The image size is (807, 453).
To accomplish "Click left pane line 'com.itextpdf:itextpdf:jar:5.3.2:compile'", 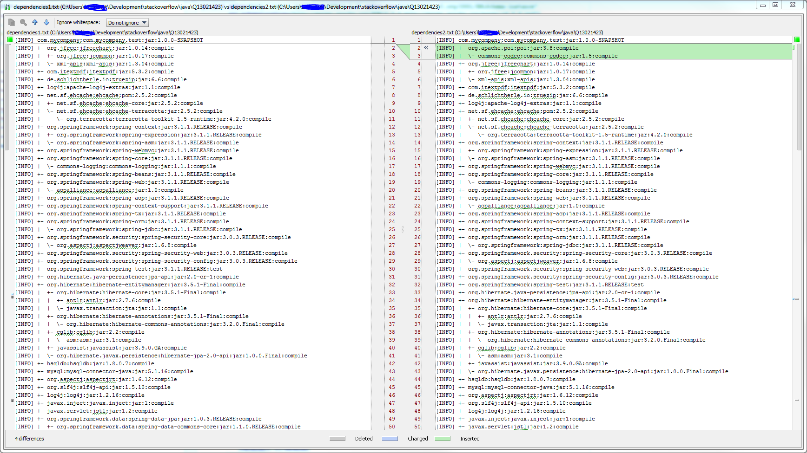I will [x=110, y=71].
